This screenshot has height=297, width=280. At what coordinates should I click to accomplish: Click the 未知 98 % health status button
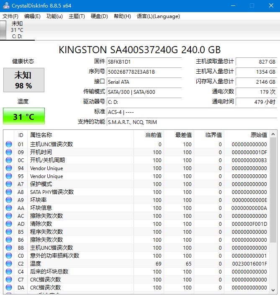tap(24, 80)
